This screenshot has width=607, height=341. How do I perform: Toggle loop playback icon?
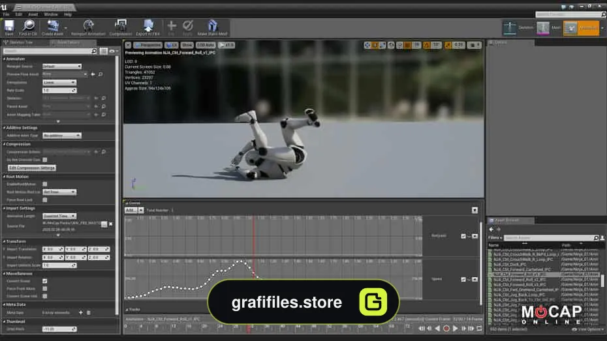[x=479, y=329]
